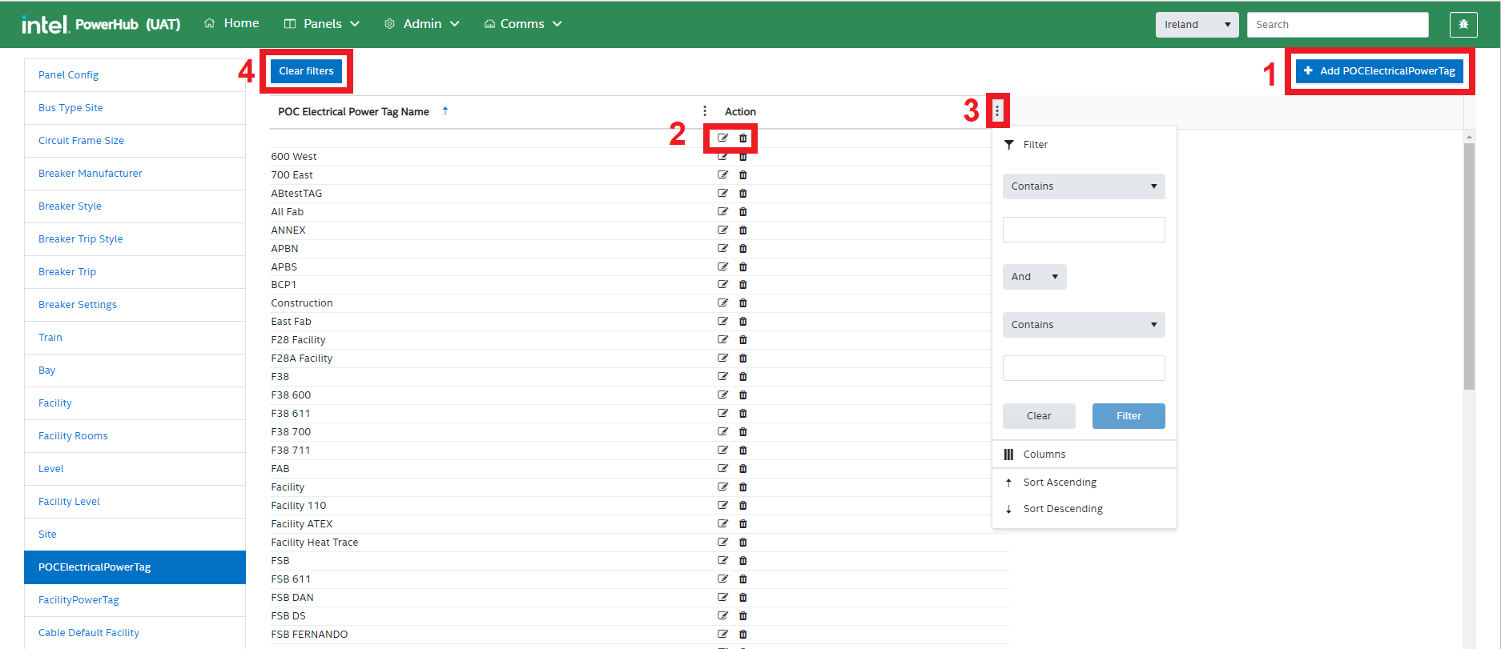Open Action column three-dot menu
This screenshot has width=1501, height=649.
click(x=997, y=111)
